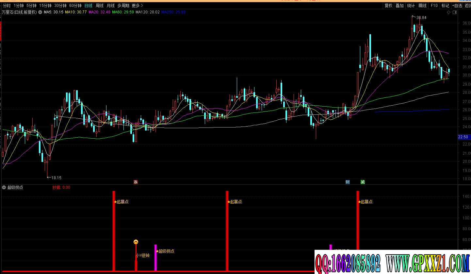The height and width of the screenshot is (274, 471).
Task: Select the 60分钟 period tab
Action: tap(75, 6)
